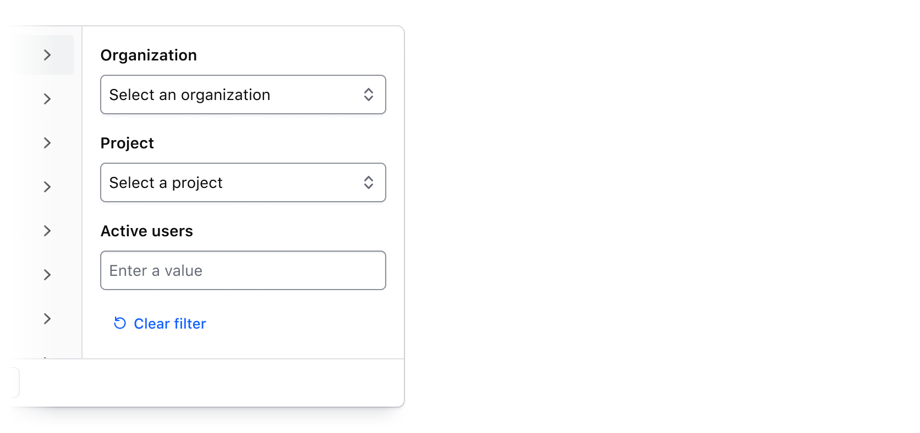Click the partially visible button in panel footer
Viewport: 920px width, 433px height.
click(13, 382)
